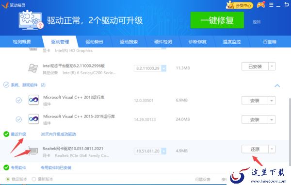This screenshot has height=185, width=291.
Task: Click 已安装 button for Intel driver
Action: tap(255, 67)
